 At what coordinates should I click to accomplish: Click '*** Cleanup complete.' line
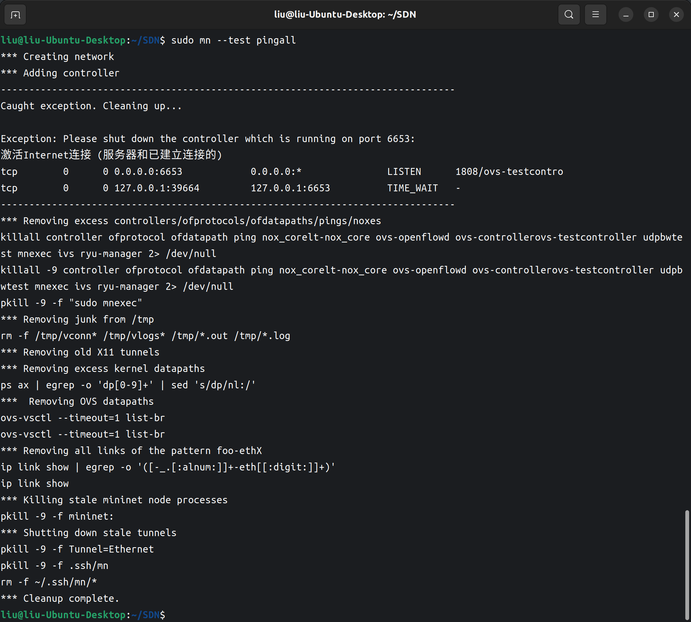60,598
